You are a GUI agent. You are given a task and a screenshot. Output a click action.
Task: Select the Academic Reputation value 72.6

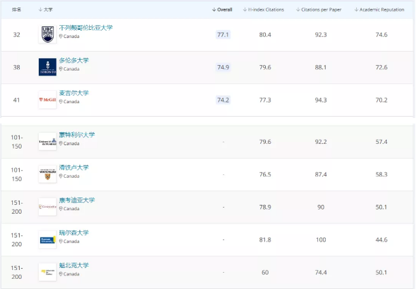[381, 67]
